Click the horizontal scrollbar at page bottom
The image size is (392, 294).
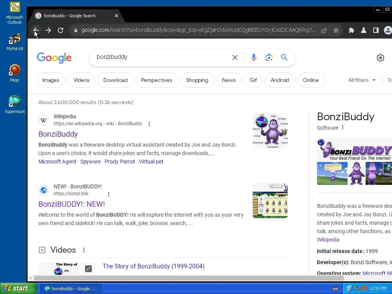[189, 278]
